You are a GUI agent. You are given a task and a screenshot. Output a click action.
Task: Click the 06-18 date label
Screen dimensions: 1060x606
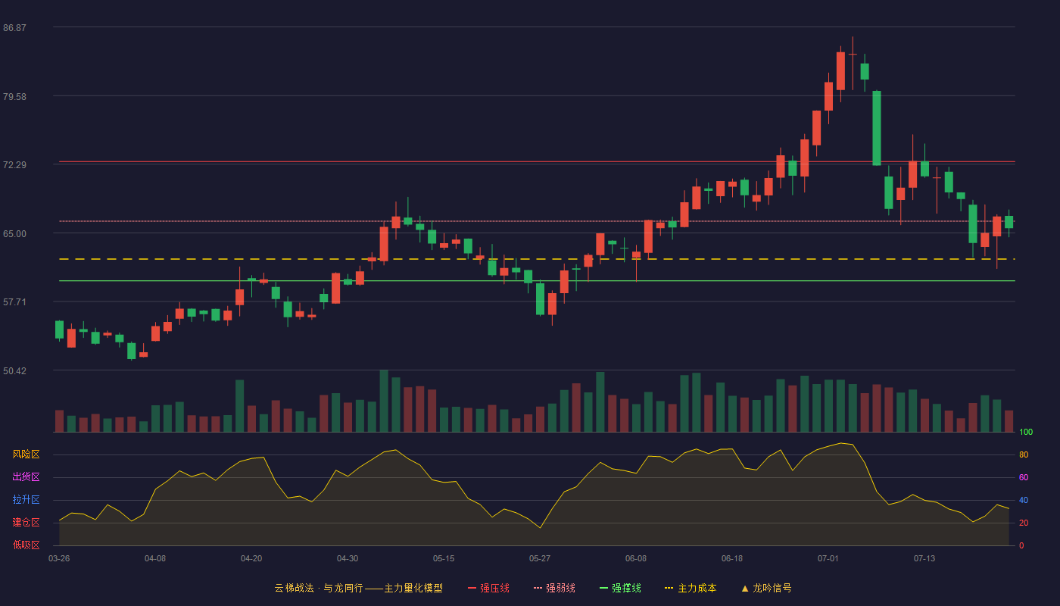click(732, 558)
